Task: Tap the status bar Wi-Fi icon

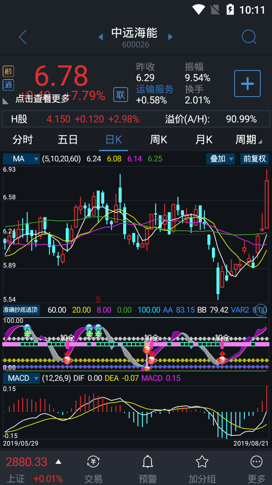Action: 198,9
